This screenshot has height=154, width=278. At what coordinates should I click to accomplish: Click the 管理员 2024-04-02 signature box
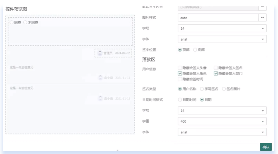[x=113, y=53]
